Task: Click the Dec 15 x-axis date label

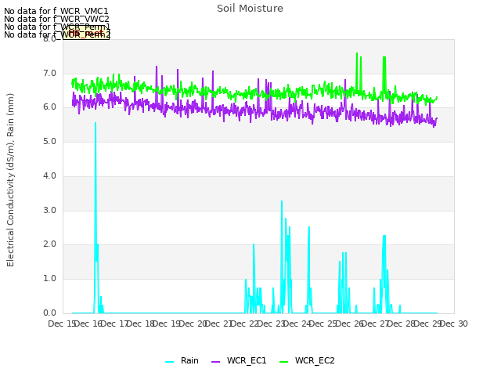Action: [61, 324]
